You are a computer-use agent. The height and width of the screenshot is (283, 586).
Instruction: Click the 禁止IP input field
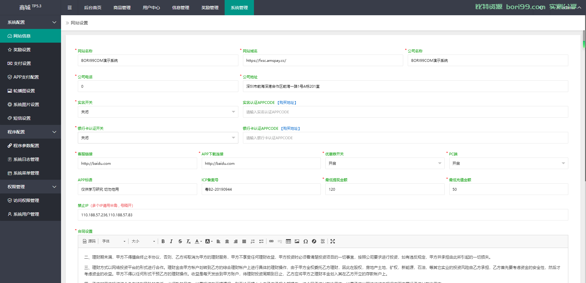point(323,215)
